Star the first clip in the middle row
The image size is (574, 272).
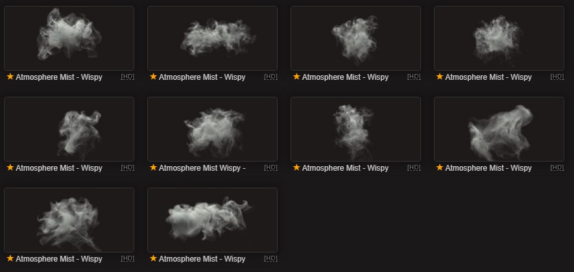click(10, 167)
